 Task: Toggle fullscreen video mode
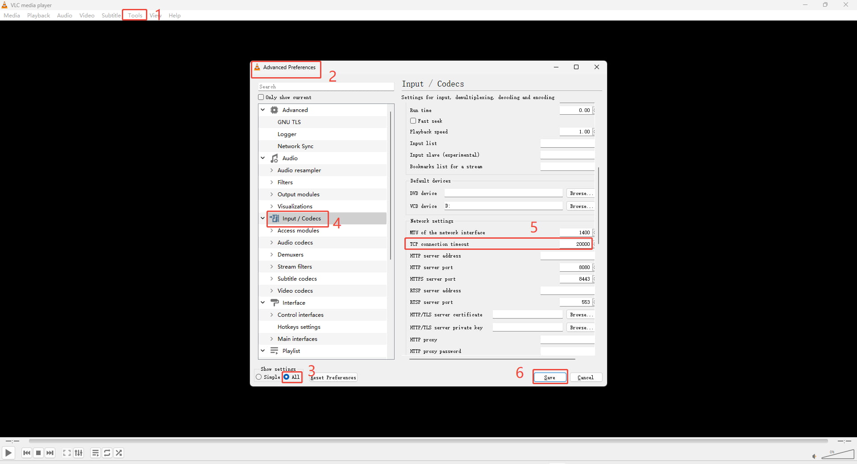point(67,453)
